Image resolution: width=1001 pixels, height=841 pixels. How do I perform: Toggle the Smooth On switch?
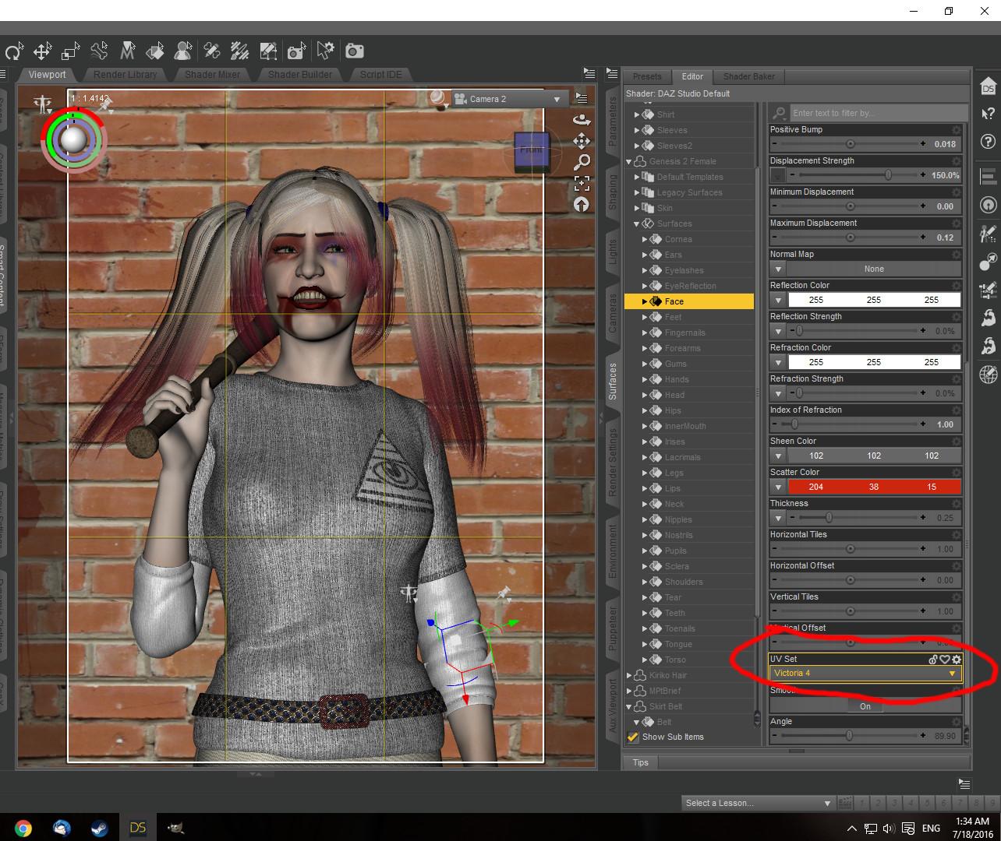[x=865, y=706]
